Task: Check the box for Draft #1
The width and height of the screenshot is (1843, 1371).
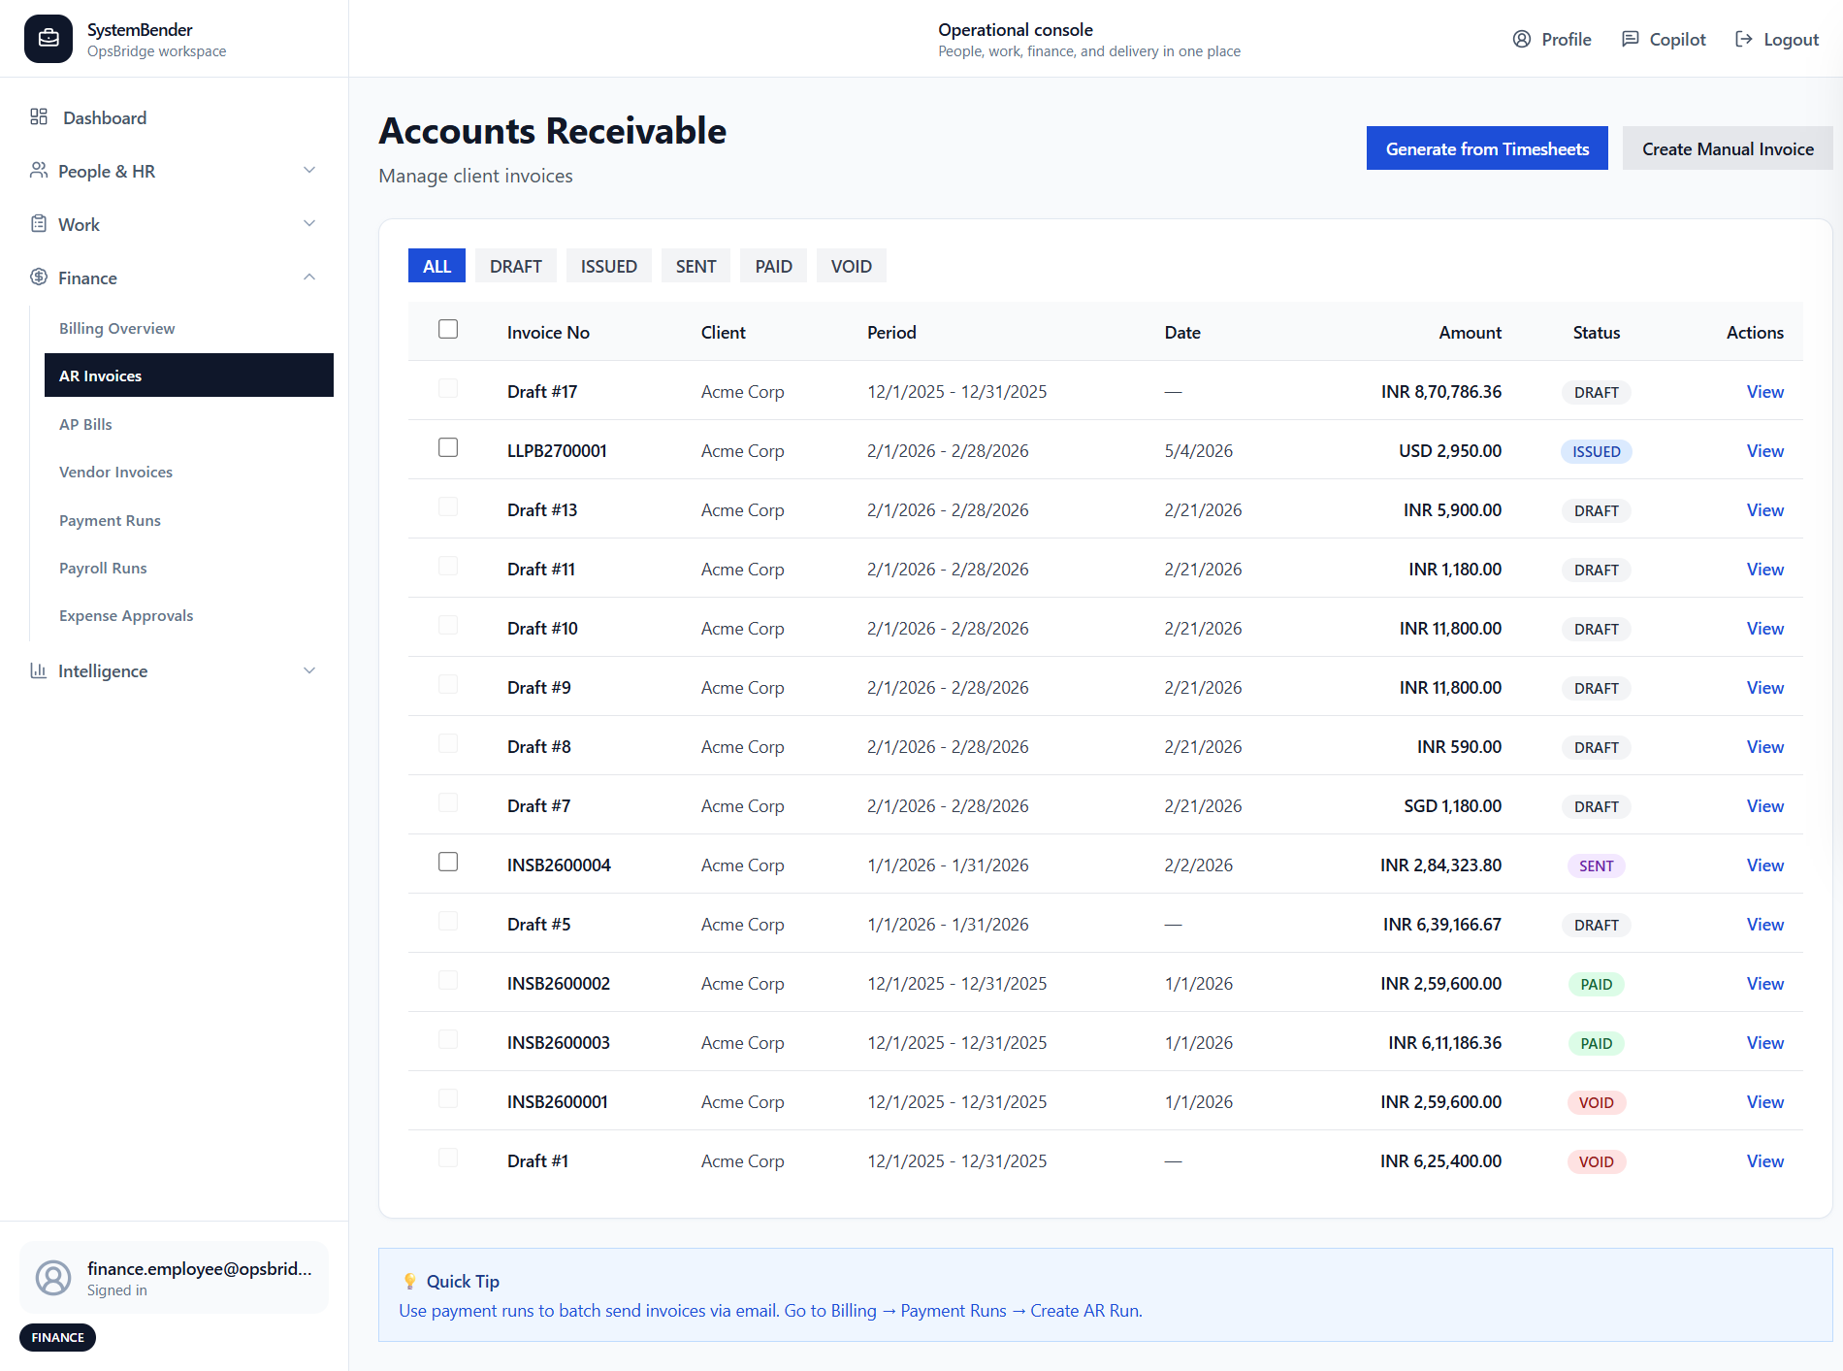Action: click(x=448, y=1158)
